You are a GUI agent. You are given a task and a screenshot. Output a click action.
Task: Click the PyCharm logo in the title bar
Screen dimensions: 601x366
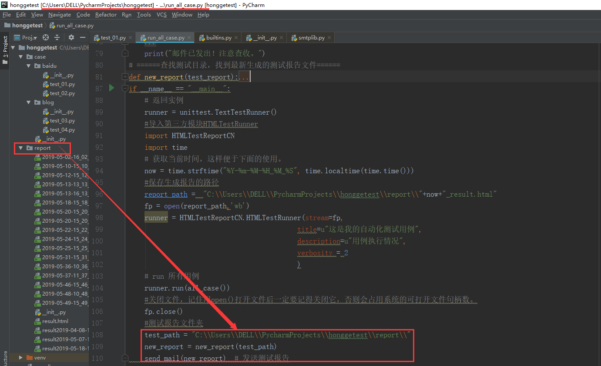click(x=5, y=5)
